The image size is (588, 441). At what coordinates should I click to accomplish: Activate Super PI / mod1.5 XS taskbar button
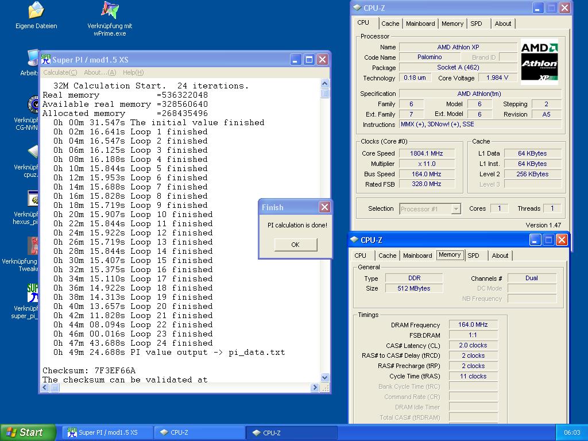pyautogui.click(x=107, y=432)
